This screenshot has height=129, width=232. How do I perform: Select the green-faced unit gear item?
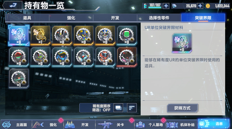tap(127, 35)
